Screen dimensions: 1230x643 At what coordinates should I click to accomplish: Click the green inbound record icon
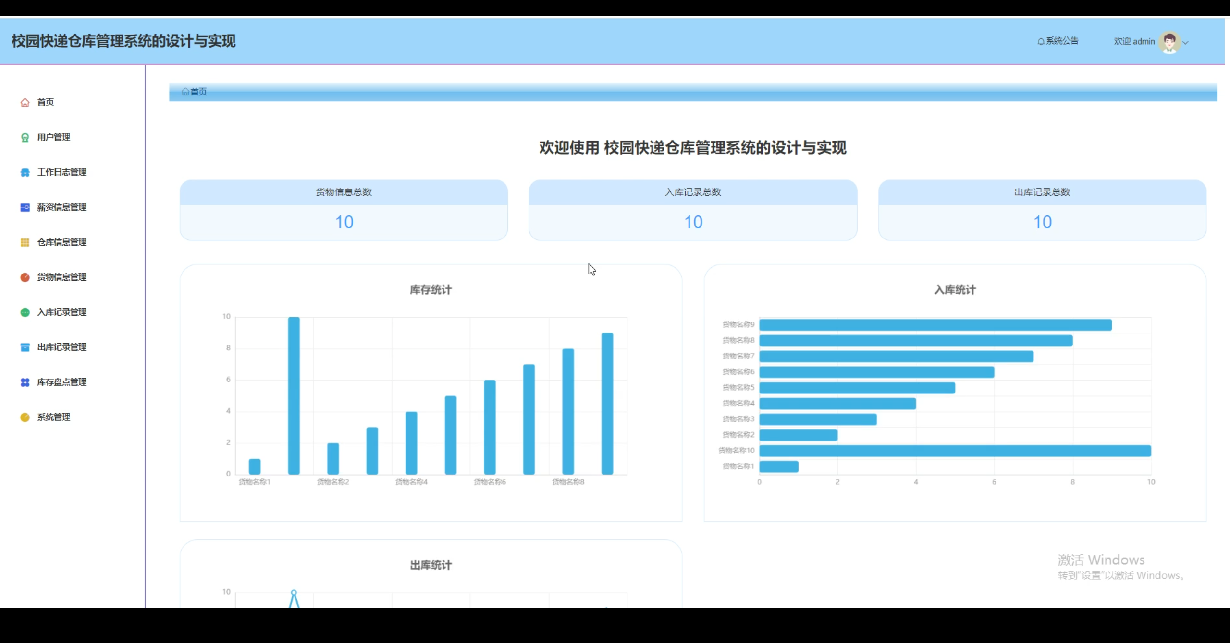[25, 312]
